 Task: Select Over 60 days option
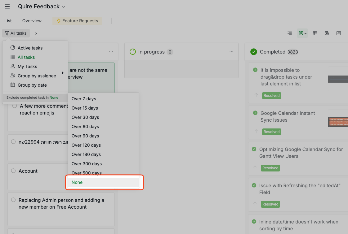(103, 127)
